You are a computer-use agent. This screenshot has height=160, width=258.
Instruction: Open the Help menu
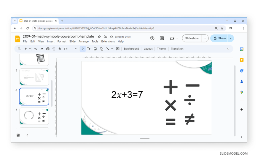[x=121, y=41]
